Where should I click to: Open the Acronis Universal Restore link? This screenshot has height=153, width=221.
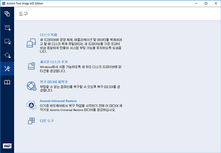point(58,101)
